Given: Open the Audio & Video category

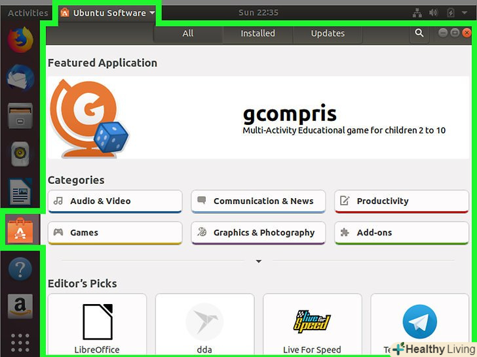Looking at the screenshot, I should (x=115, y=201).
